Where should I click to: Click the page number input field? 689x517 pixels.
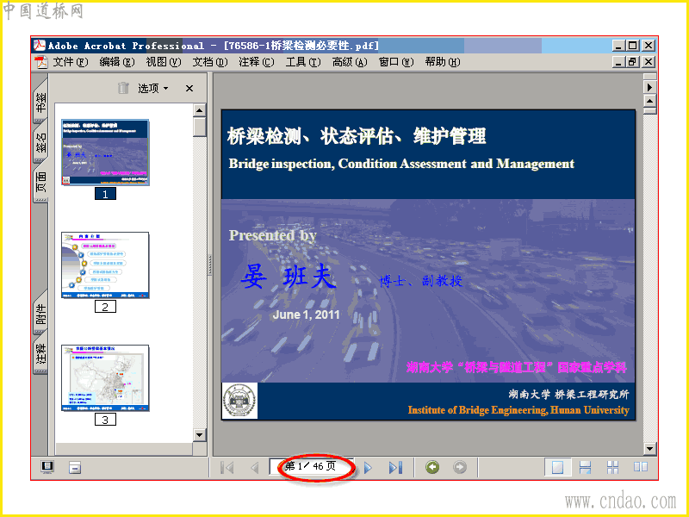(x=311, y=466)
